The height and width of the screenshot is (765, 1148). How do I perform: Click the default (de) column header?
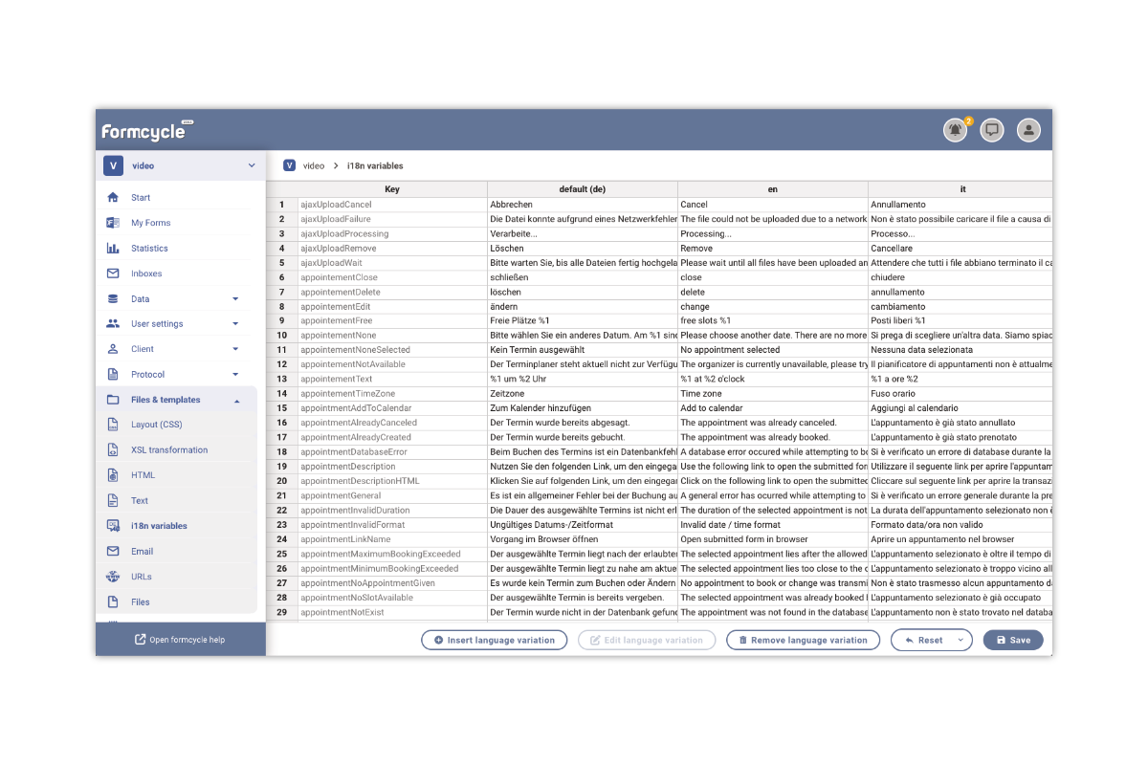583,189
